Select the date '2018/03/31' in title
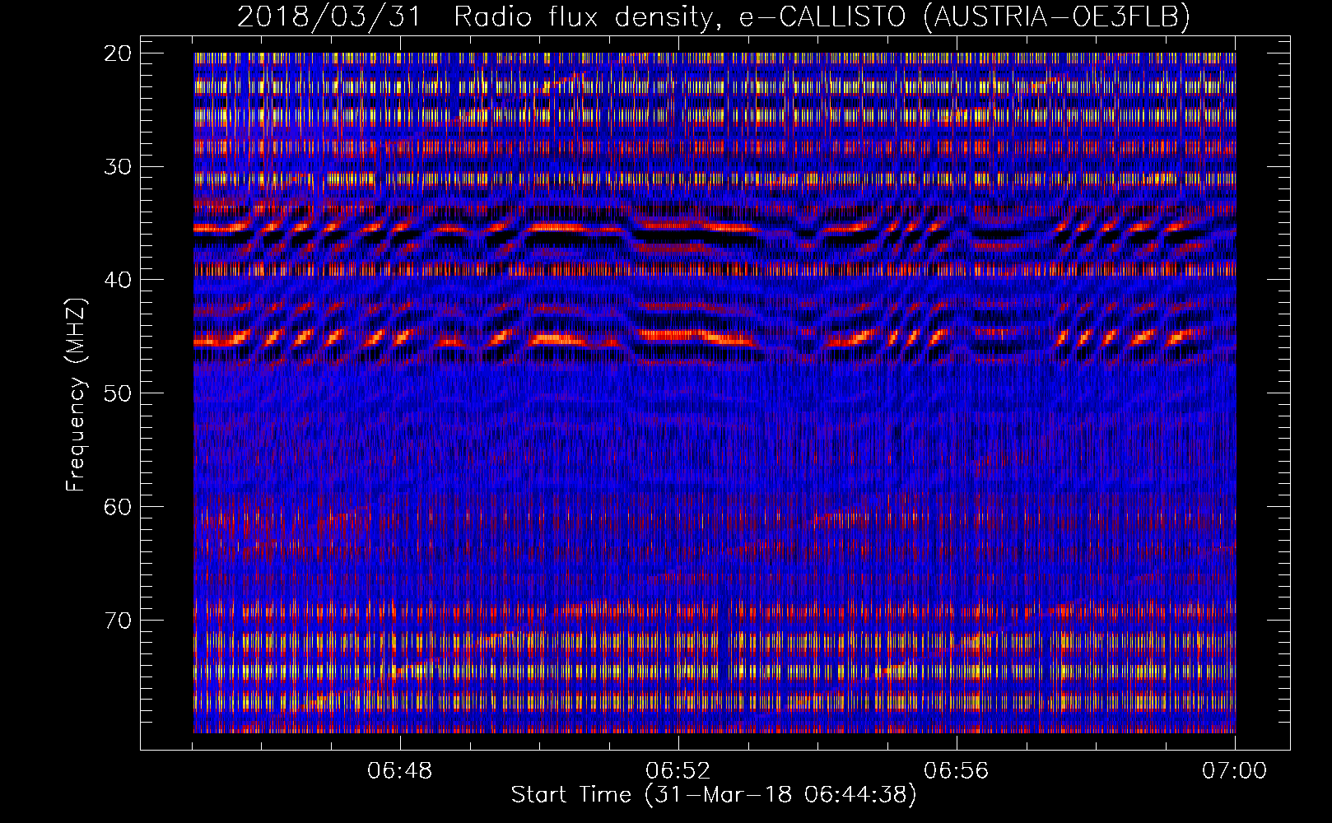 coord(328,17)
